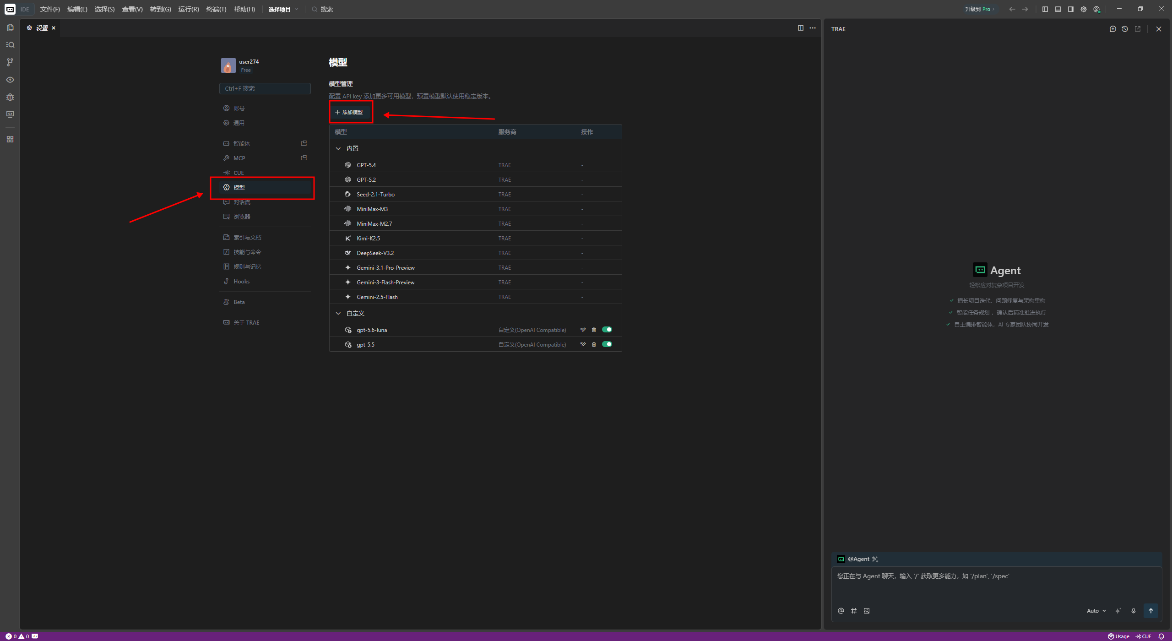Open the Run and Debug view

(x=10, y=97)
